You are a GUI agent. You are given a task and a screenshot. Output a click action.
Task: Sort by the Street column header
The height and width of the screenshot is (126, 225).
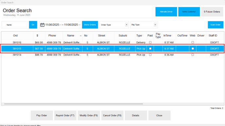[x=102, y=36]
